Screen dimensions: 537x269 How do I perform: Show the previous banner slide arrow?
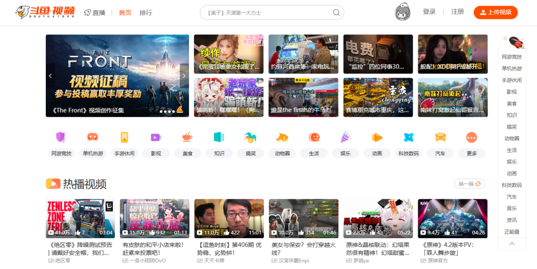50,76
